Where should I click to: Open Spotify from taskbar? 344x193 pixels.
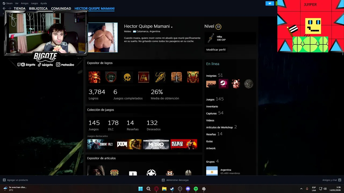(196, 189)
